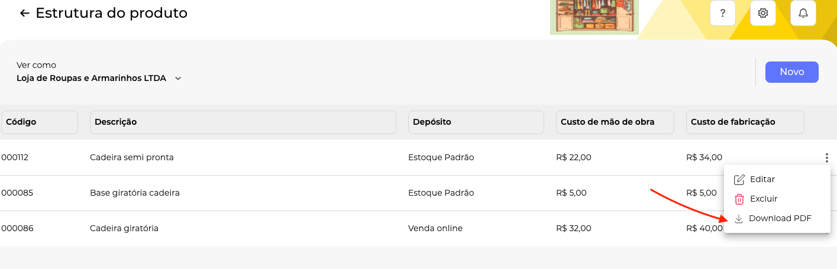Viewport: 837px width, 269px height.
Task: Click the download arrow icon in context menu
Action: click(739, 219)
